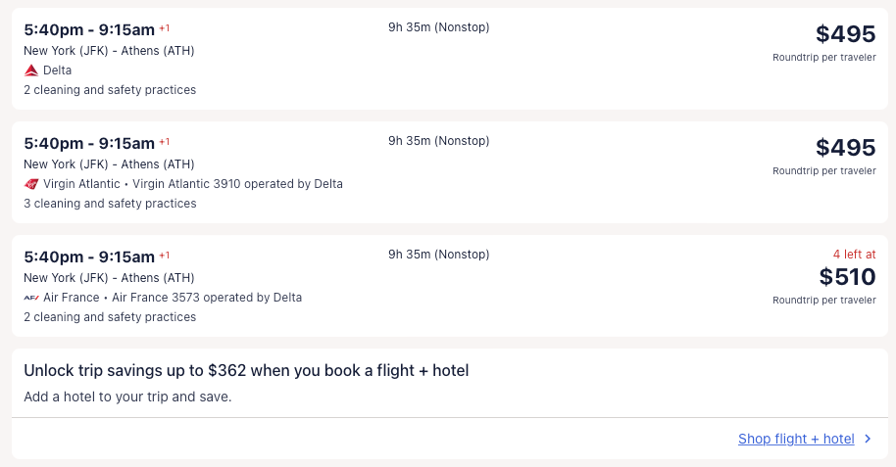Choose the Air France $510 fare
The height and width of the screenshot is (467, 896).
847,277
